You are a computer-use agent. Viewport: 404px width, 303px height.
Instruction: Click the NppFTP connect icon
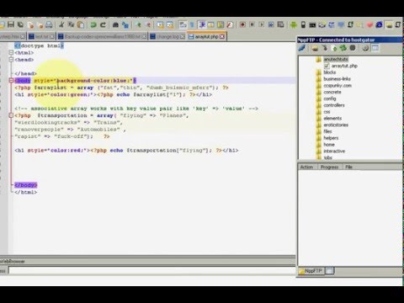[302, 48]
